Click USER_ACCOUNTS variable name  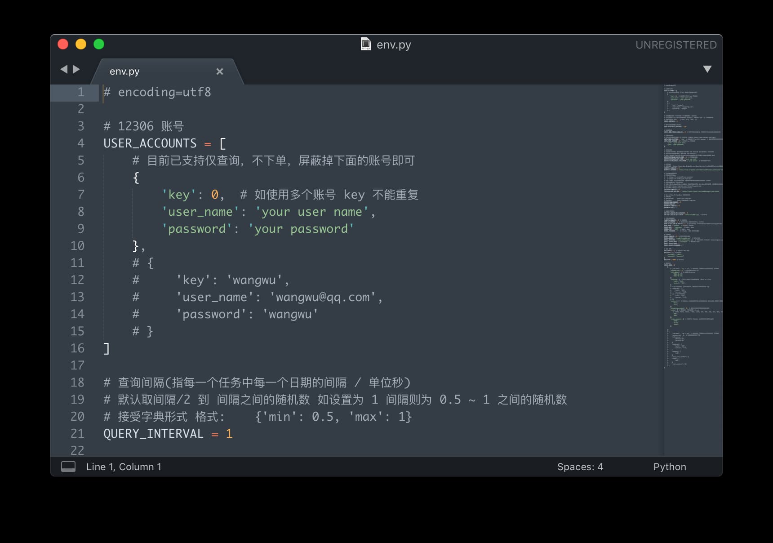coord(150,143)
